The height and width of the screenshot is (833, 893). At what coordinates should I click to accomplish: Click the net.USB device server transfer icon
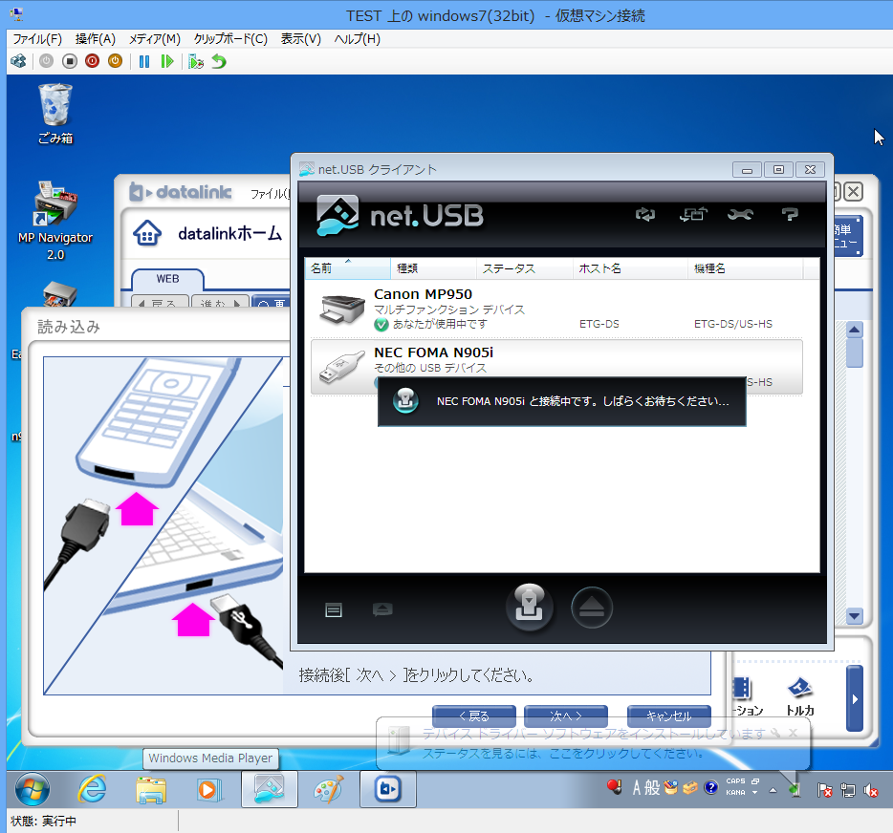[x=693, y=215]
